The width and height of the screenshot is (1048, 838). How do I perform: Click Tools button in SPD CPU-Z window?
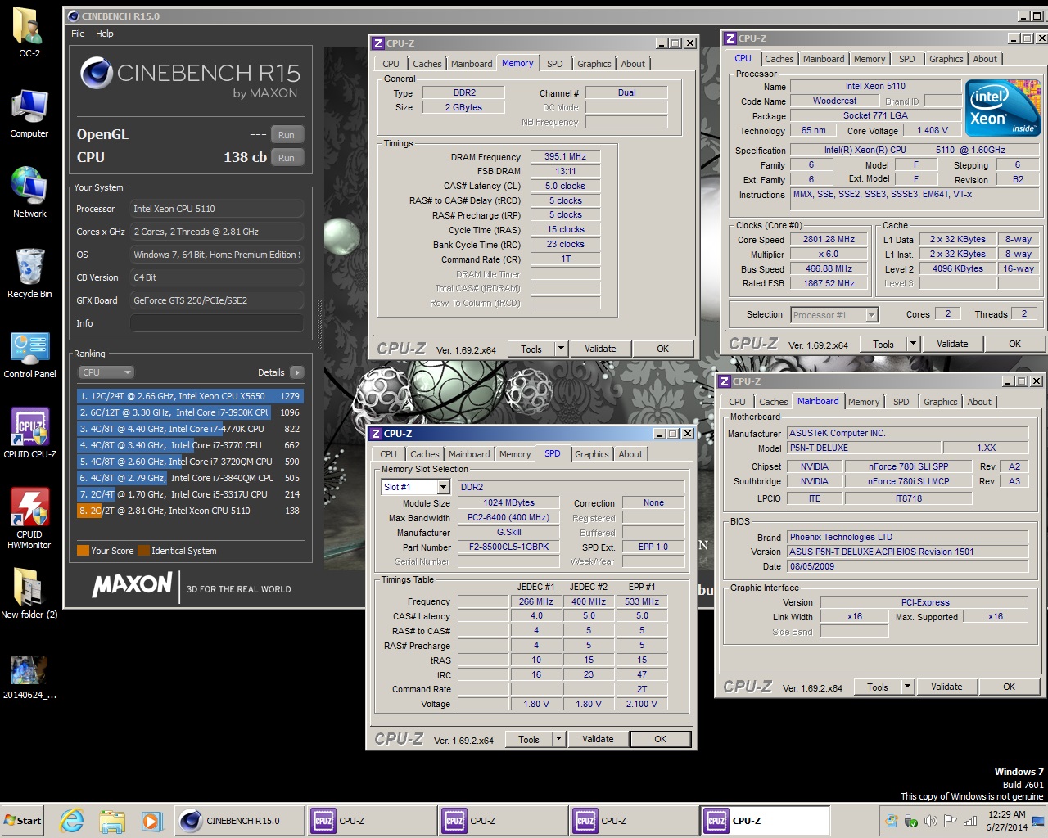click(x=529, y=739)
